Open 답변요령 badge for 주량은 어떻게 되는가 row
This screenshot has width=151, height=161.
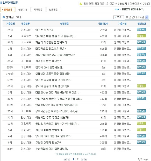pyautogui.click(x=141, y=142)
